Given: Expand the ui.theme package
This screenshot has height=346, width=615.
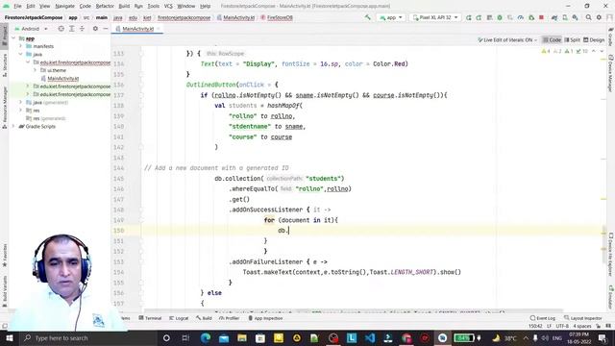Looking at the screenshot, I should 35,70.
